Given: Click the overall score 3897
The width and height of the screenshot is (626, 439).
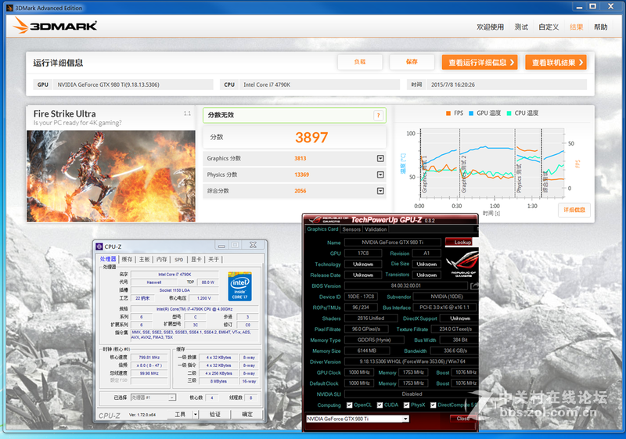Looking at the screenshot, I should point(311,138).
